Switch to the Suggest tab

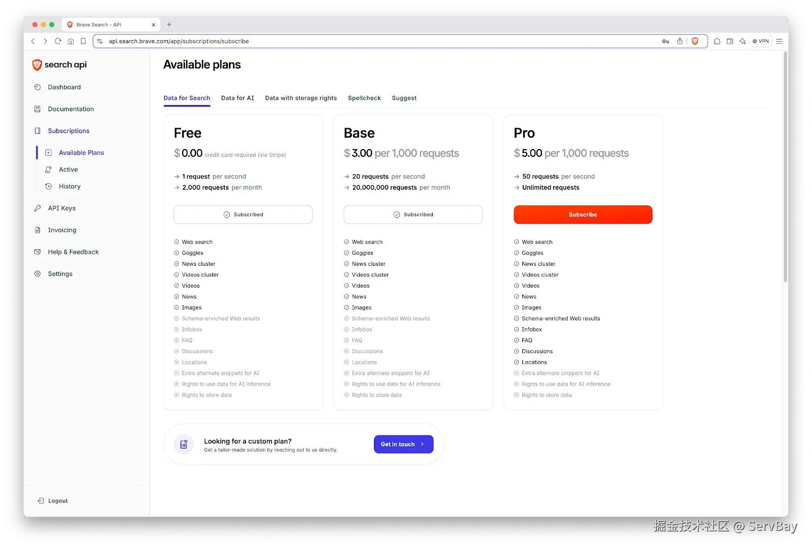[x=404, y=98]
